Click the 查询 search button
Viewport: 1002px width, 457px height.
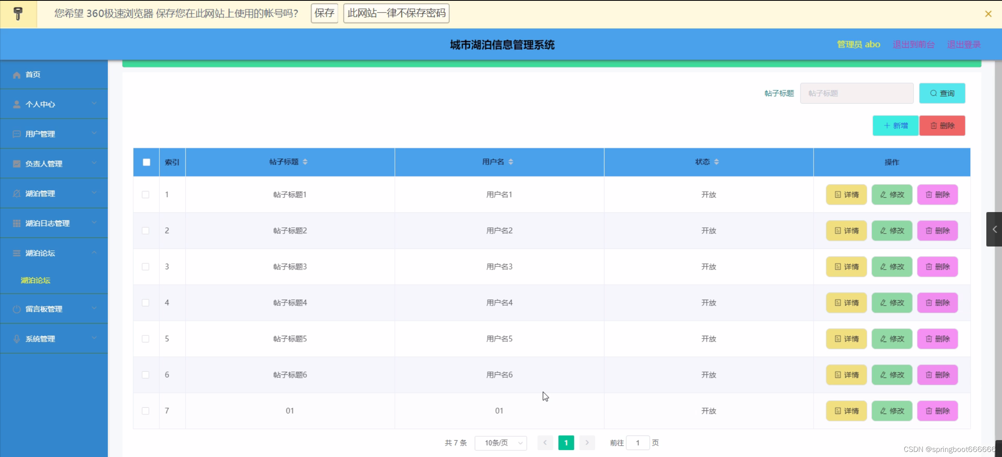pyautogui.click(x=942, y=93)
